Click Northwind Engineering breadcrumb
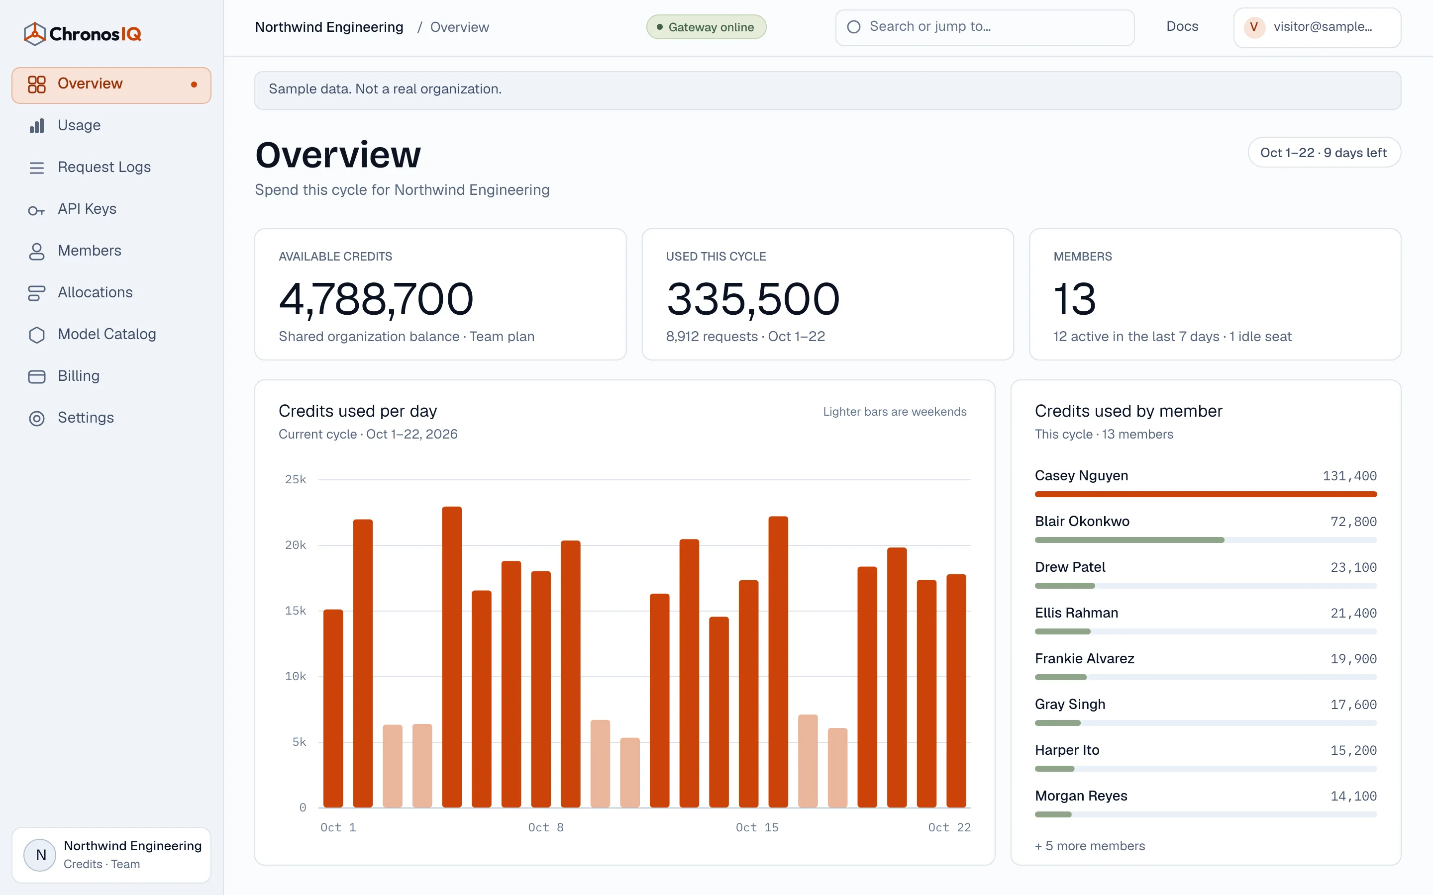 (x=328, y=27)
